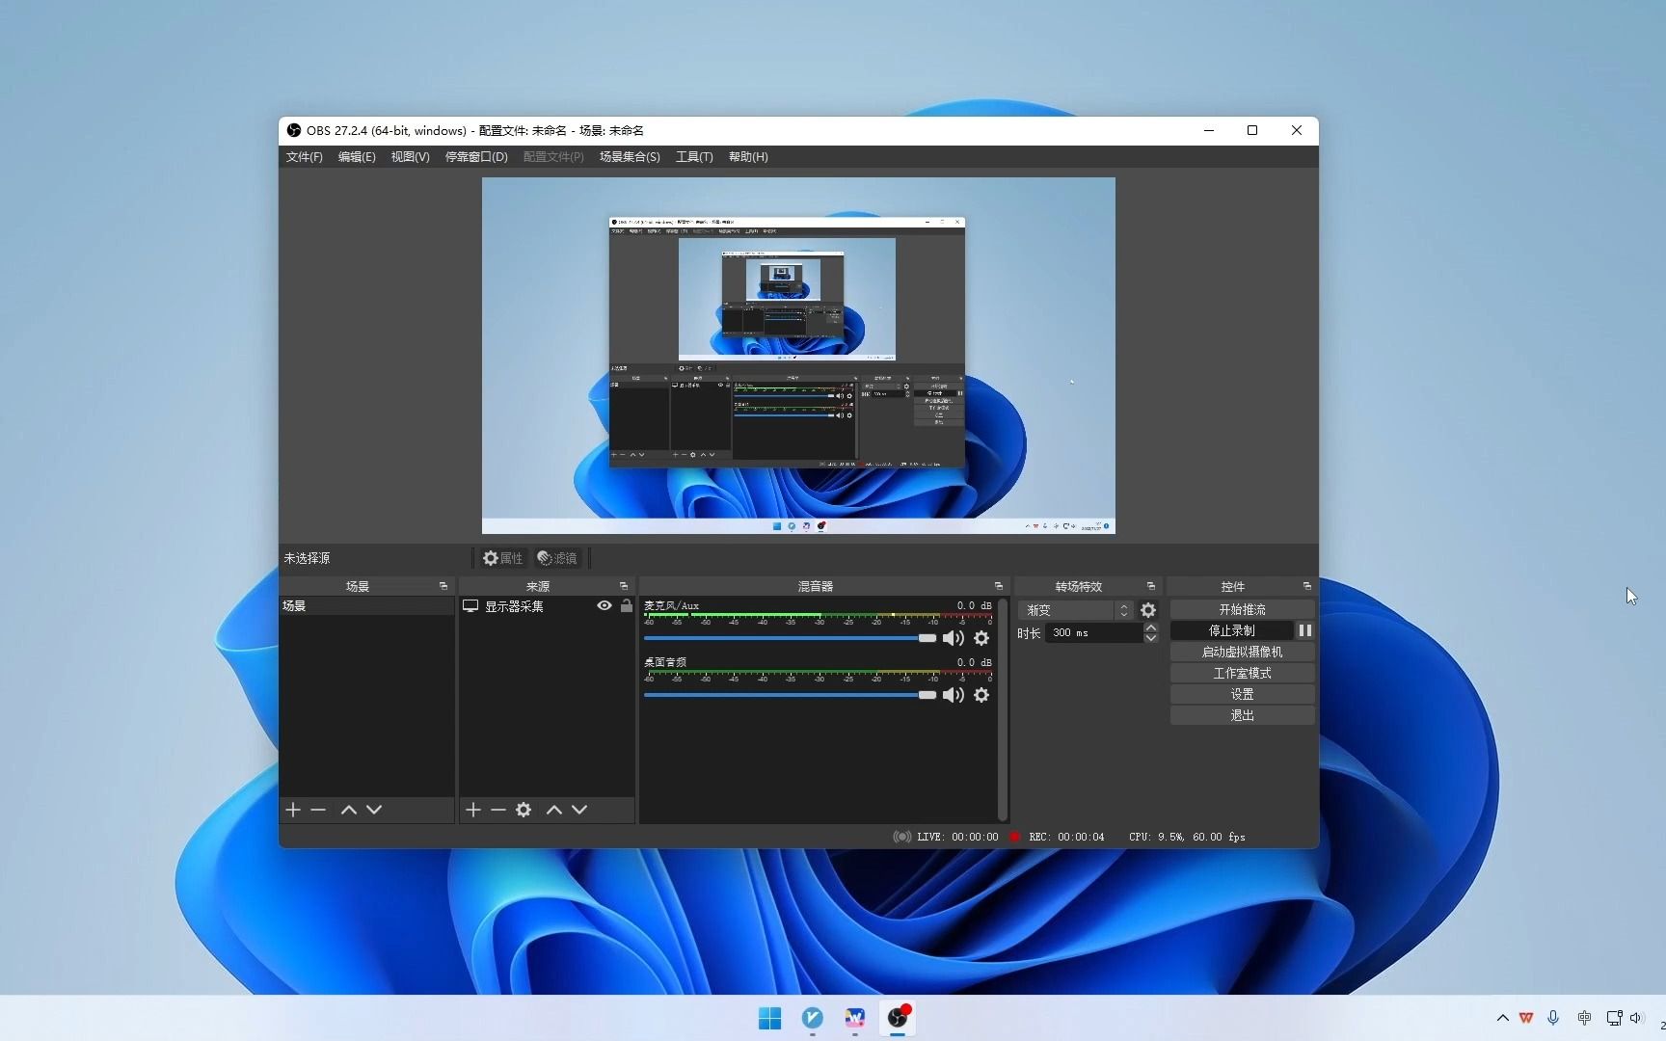Click 启动虚拟摄像机 button
1666x1041 pixels.
(x=1242, y=652)
